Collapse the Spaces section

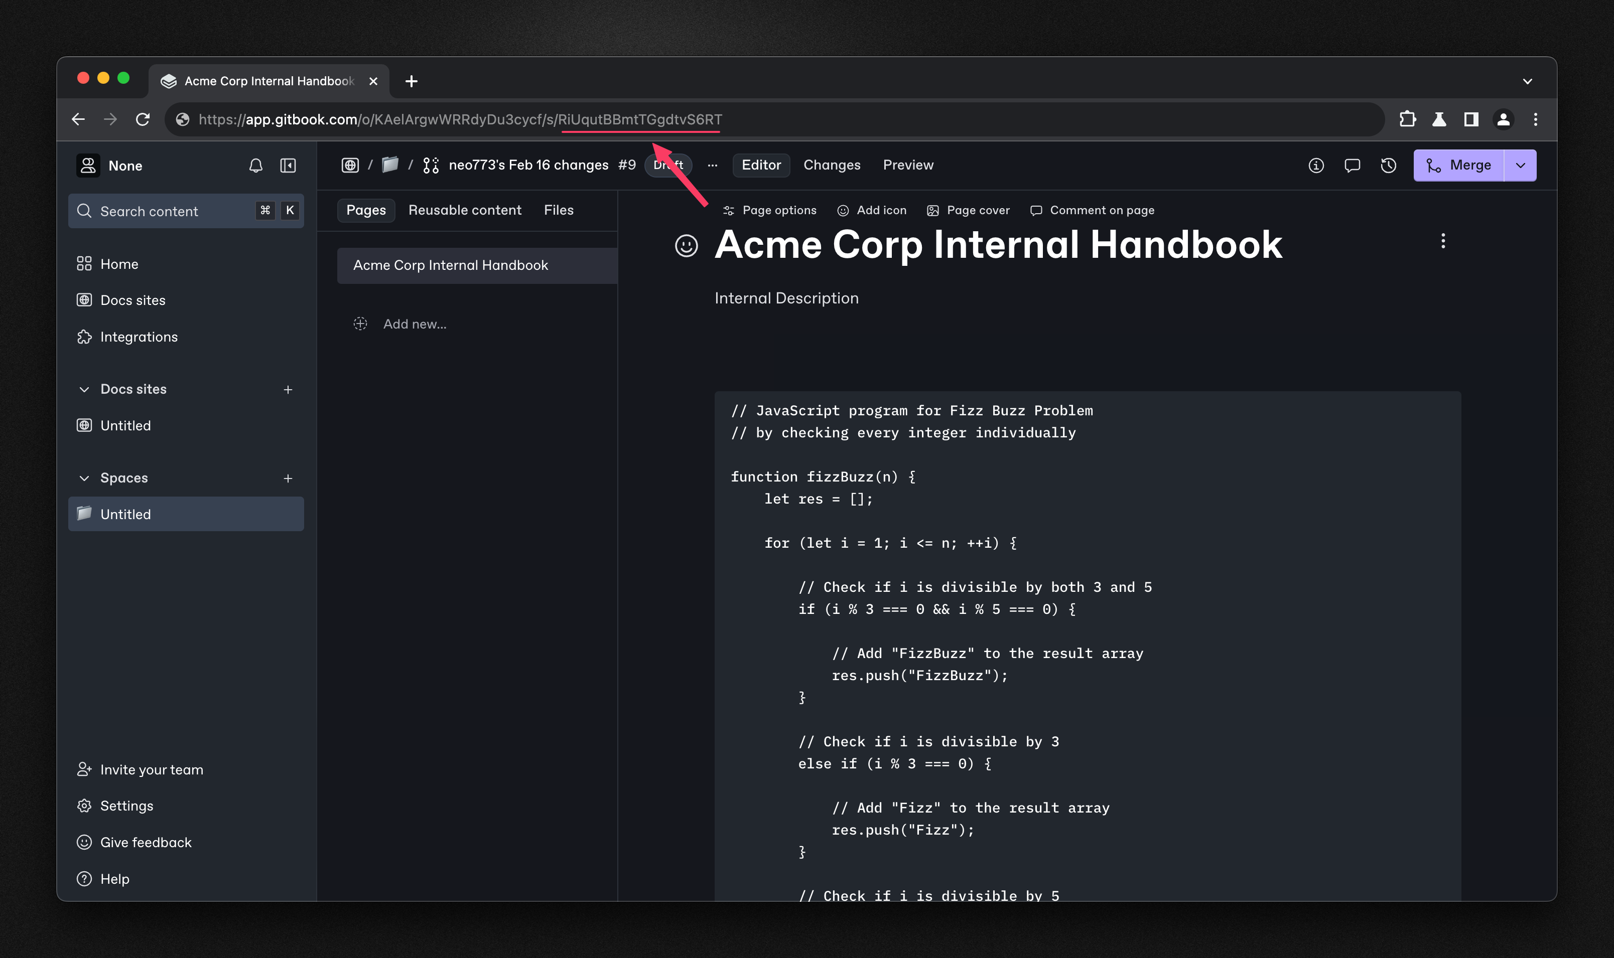pos(84,477)
